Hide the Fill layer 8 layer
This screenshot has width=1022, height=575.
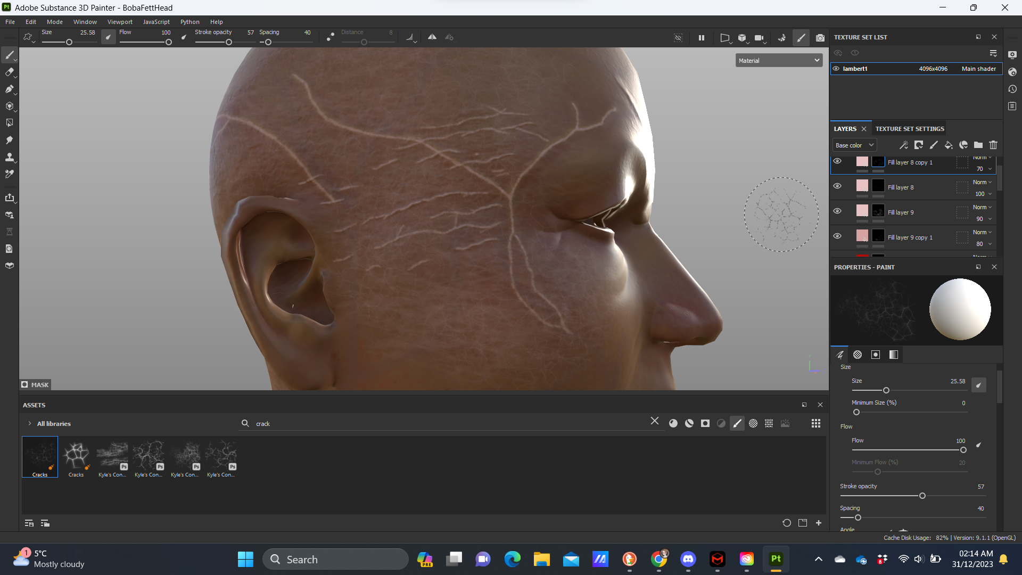(x=837, y=186)
